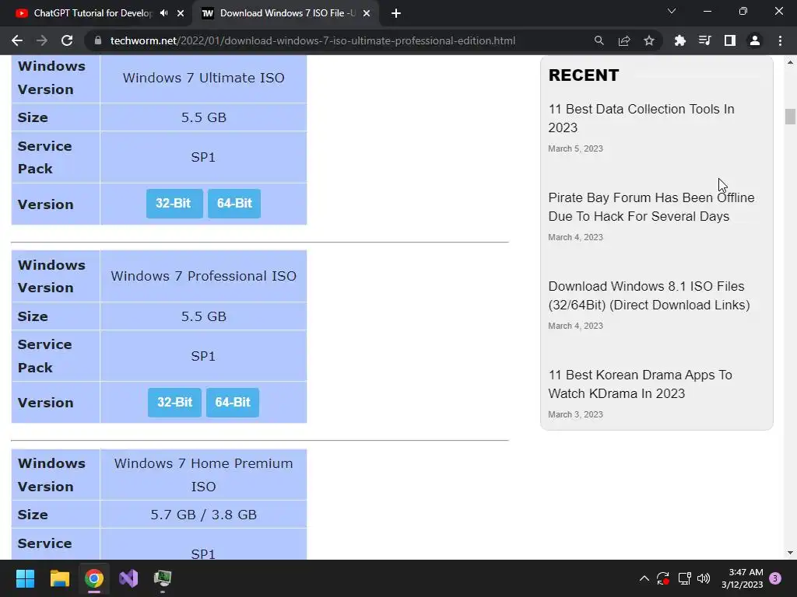Click the Windows 7 Professional ISO cell

coord(203,276)
